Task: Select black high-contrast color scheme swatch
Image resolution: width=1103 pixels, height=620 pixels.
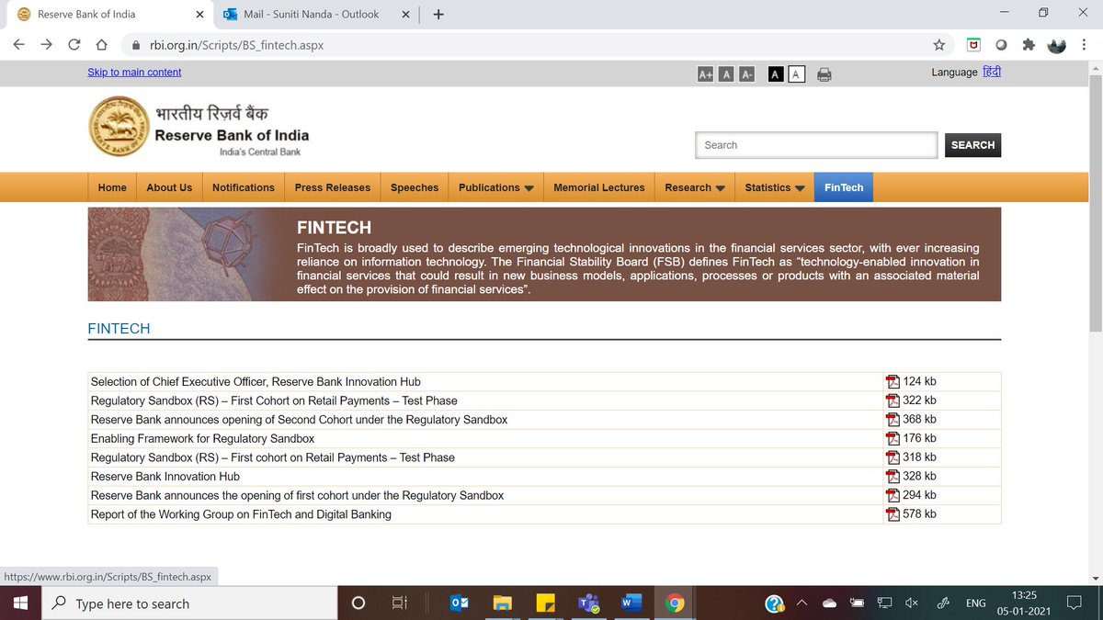Action: pos(776,74)
